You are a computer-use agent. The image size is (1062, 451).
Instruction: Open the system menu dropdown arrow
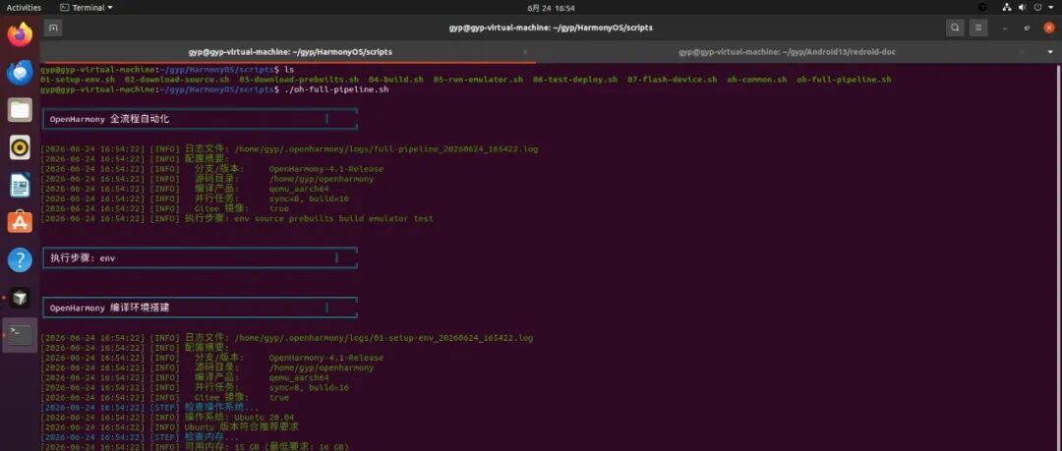(1052, 8)
